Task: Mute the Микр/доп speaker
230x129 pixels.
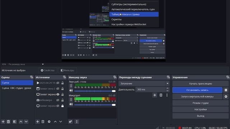Action: pos(71,104)
